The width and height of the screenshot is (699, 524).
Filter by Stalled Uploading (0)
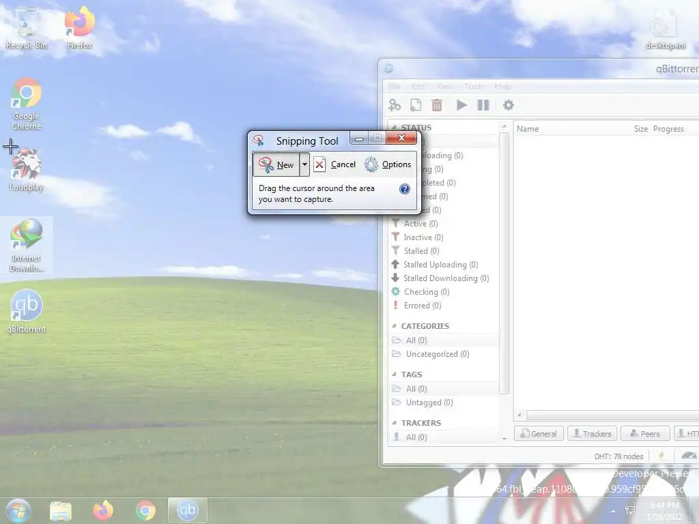(435, 265)
